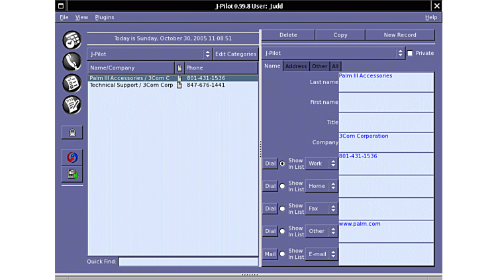Open the Datebook application icon
The width and height of the screenshot is (498, 280).
72,40
